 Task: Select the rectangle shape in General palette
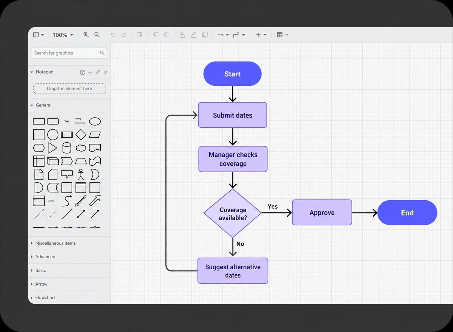pos(39,121)
